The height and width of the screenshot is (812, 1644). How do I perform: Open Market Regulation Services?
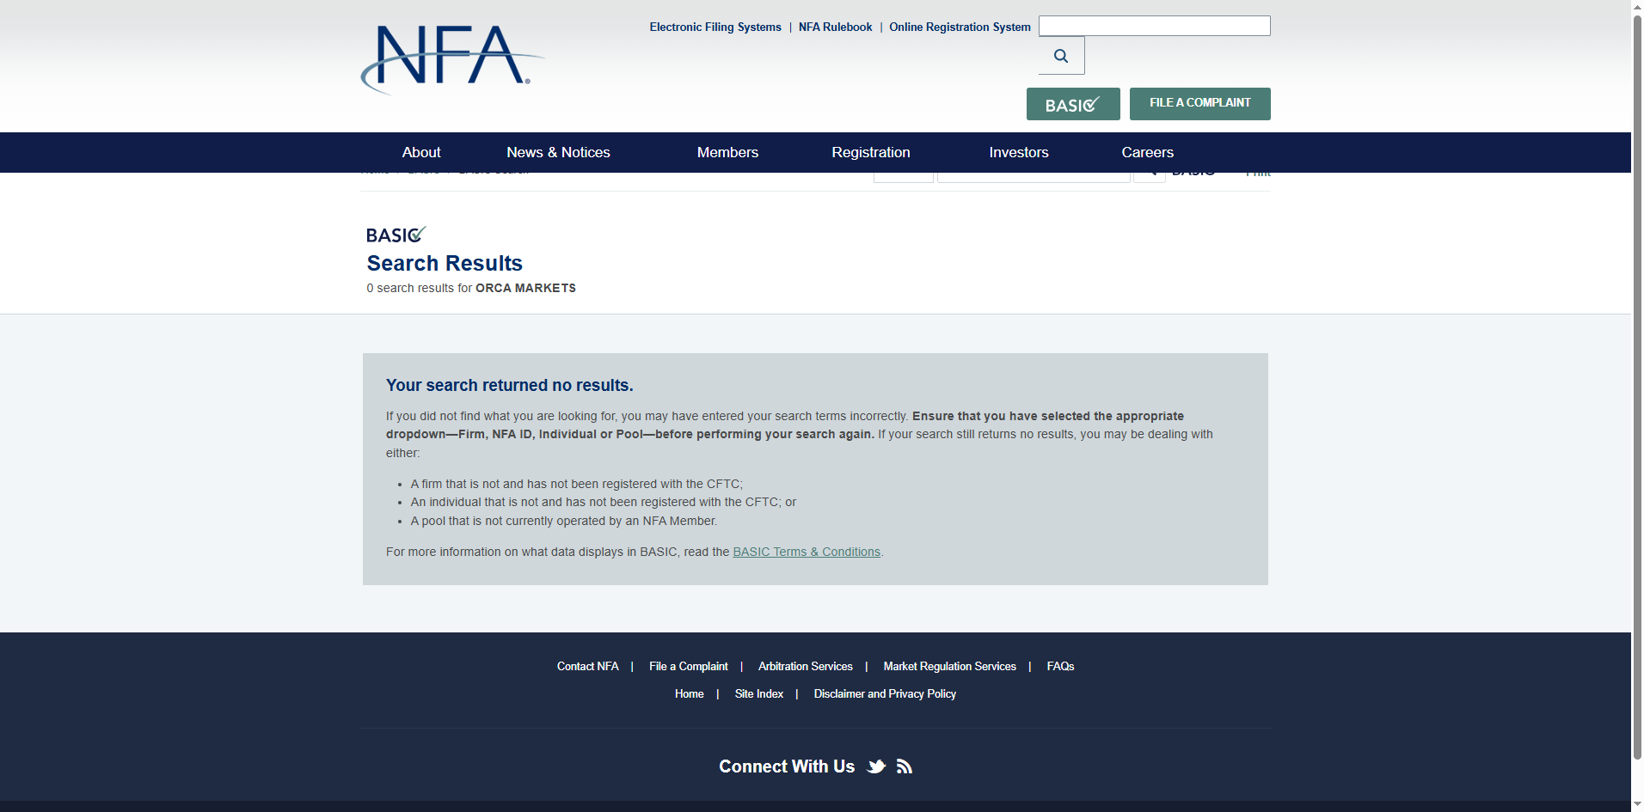pyautogui.click(x=949, y=666)
